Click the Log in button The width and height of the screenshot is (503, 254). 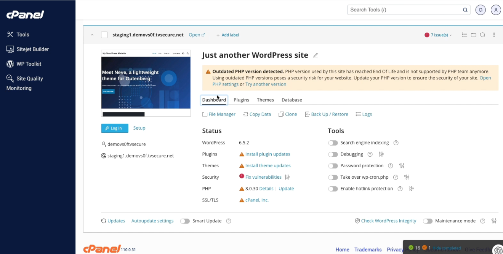point(114,128)
